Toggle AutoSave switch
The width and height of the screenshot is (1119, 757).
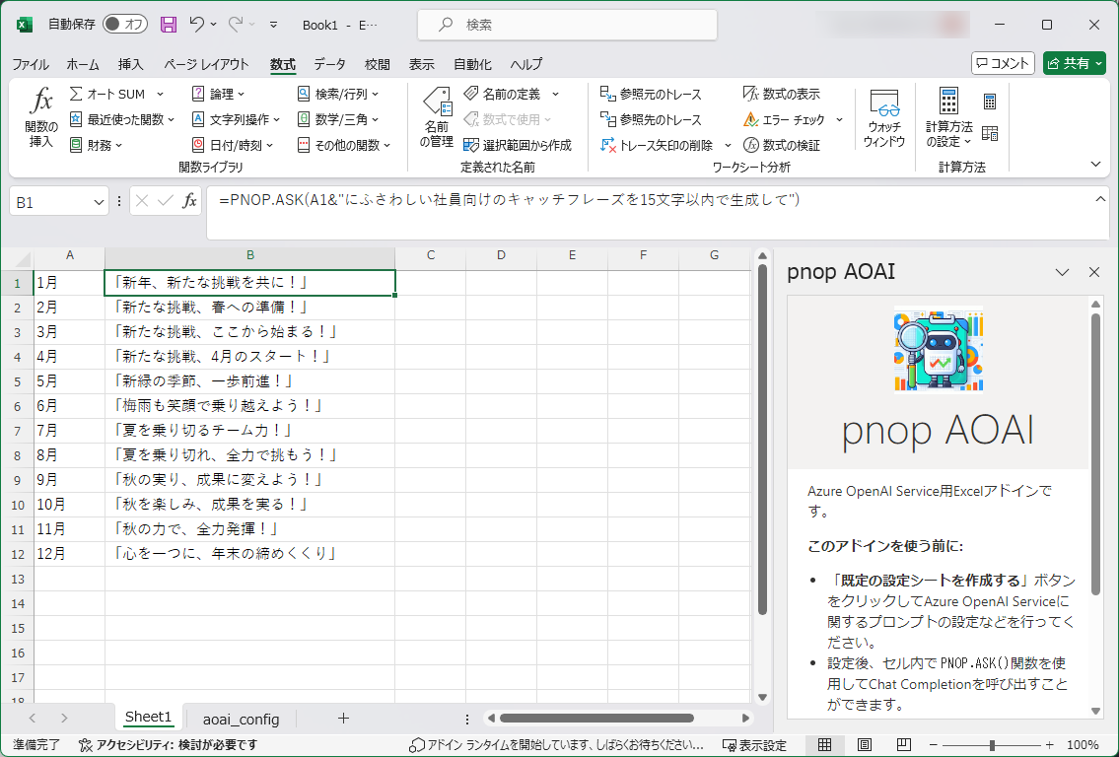pos(125,25)
